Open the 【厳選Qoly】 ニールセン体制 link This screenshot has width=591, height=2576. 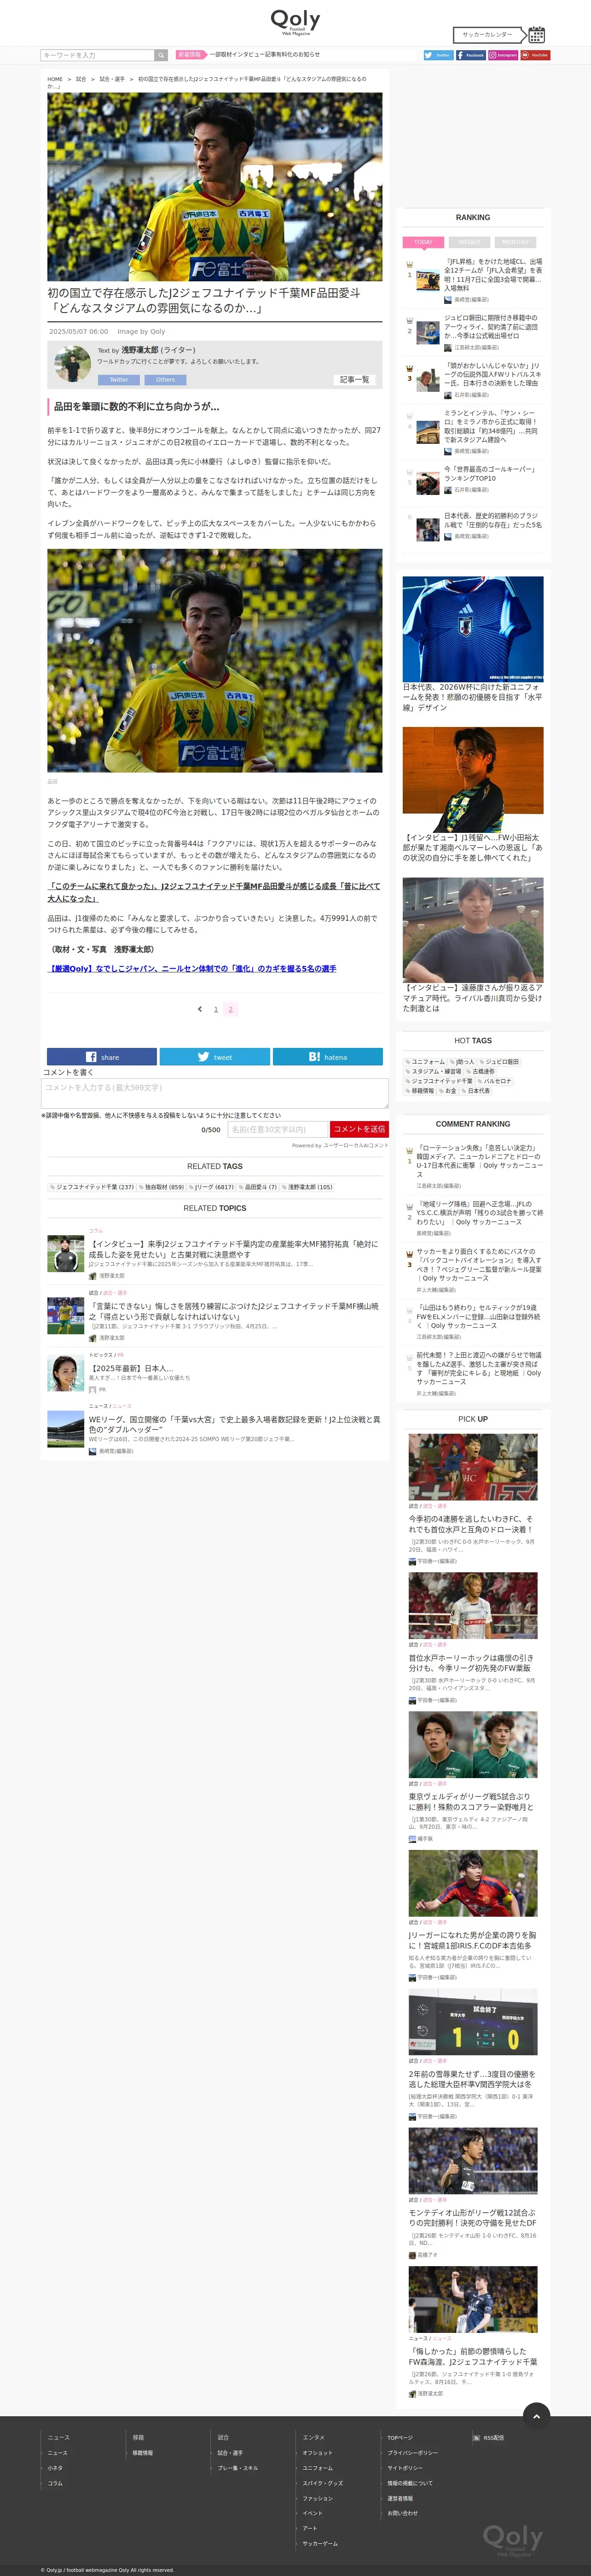(x=192, y=969)
